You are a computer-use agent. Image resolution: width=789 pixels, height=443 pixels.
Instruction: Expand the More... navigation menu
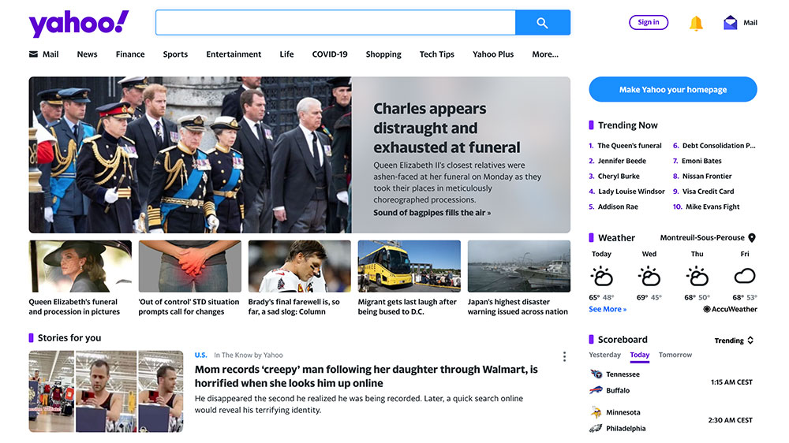click(x=545, y=54)
